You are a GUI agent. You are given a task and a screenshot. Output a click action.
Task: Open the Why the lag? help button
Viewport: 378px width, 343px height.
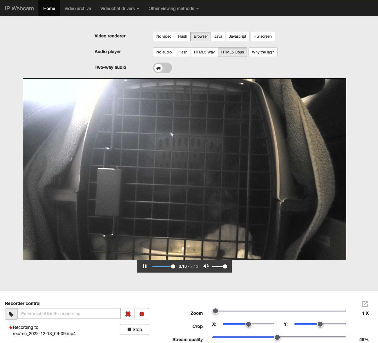(x=263, y=52)
